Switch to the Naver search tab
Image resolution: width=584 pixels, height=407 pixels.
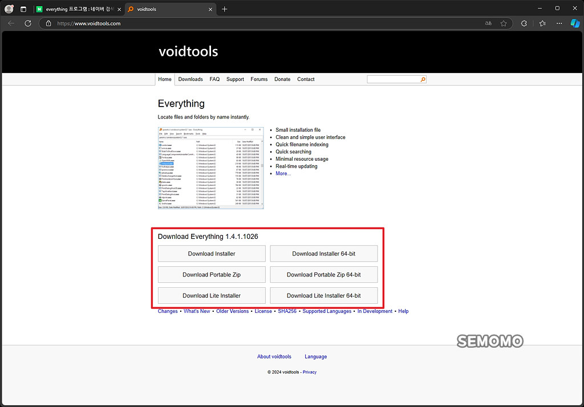(79, 9)
